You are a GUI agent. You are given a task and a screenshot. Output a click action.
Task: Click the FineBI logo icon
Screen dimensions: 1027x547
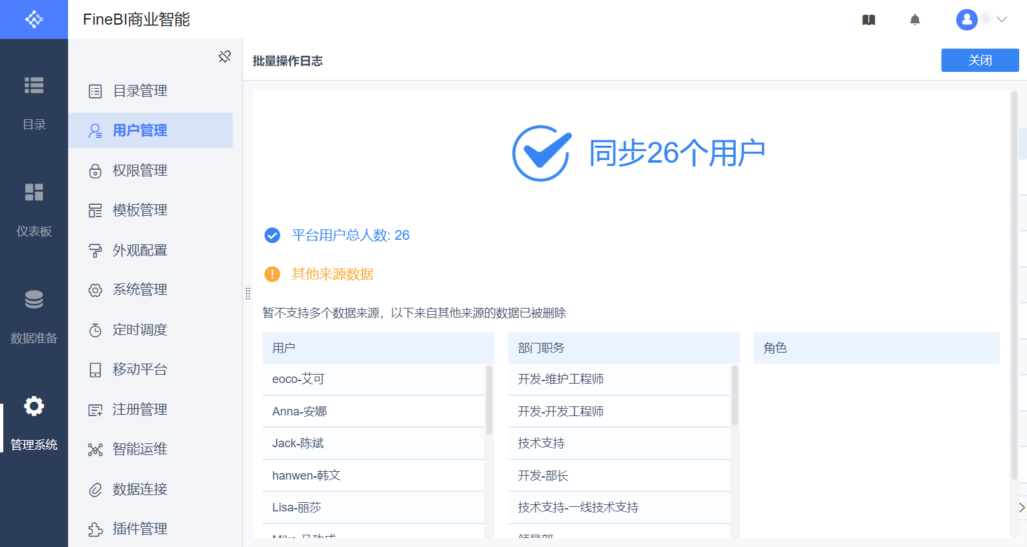point(34,19)
